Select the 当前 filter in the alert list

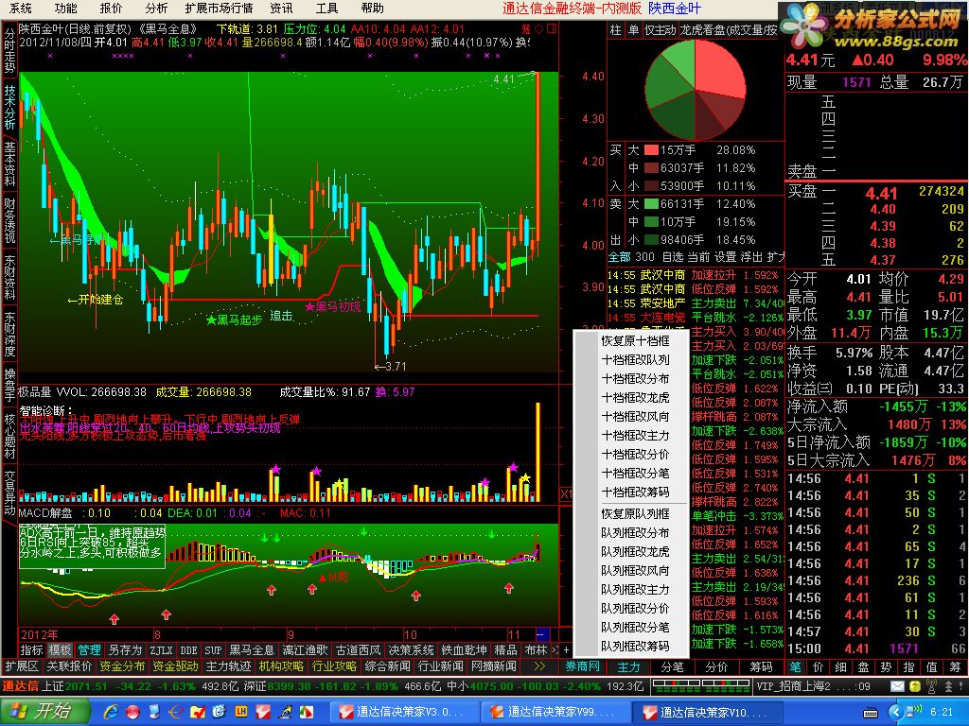pyautogui.click(x=699, y=256)
